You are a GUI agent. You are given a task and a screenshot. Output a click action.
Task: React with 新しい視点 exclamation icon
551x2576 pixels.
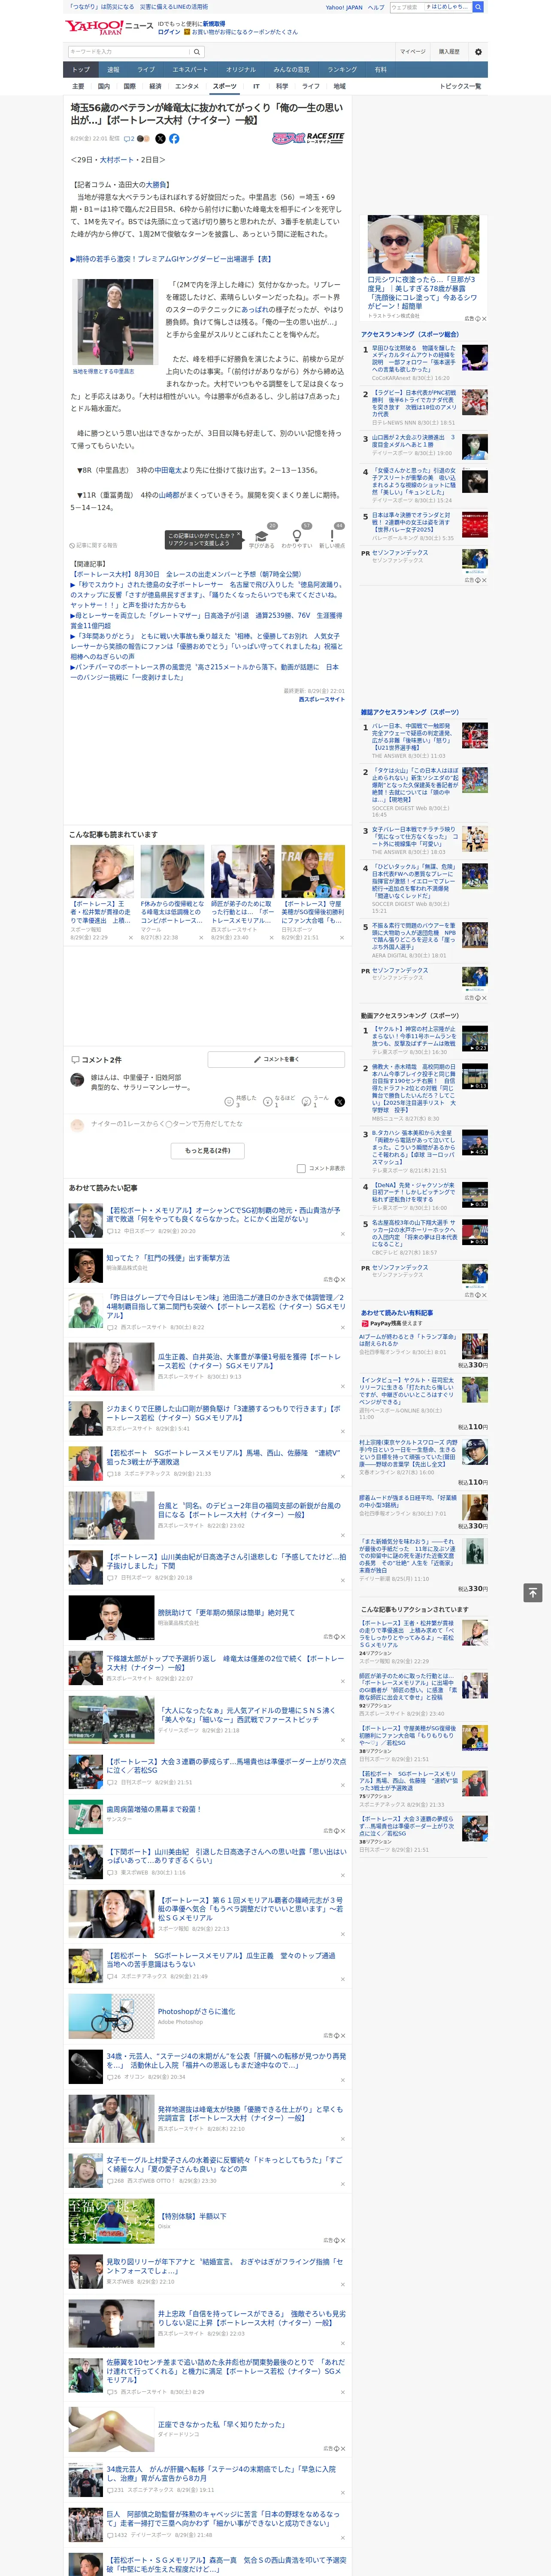(x=332, y=536)
